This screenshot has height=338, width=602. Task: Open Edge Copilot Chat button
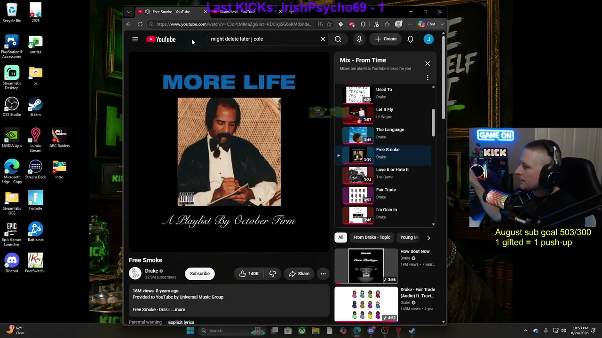tap(427, 24)
